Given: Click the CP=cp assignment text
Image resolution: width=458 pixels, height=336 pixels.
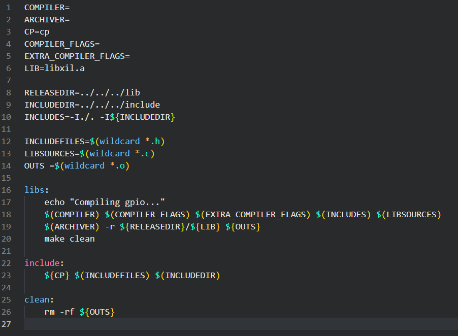Looking at the screenshot, I should coord(37,32).
